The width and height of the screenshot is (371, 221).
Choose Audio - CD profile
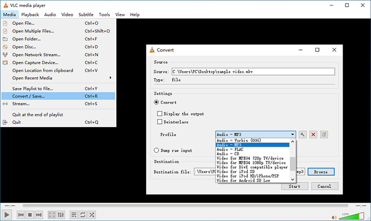point(252,154)
